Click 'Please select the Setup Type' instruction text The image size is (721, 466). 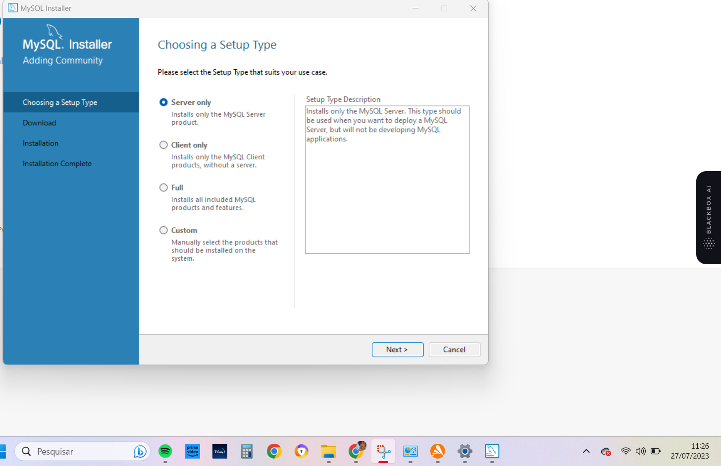pos(242,72)
